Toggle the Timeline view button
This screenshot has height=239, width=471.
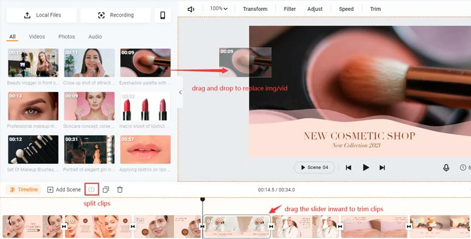point(24,190)
